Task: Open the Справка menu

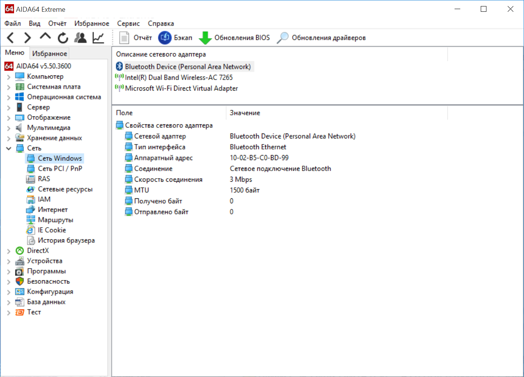Action: (x=161, y=24)
